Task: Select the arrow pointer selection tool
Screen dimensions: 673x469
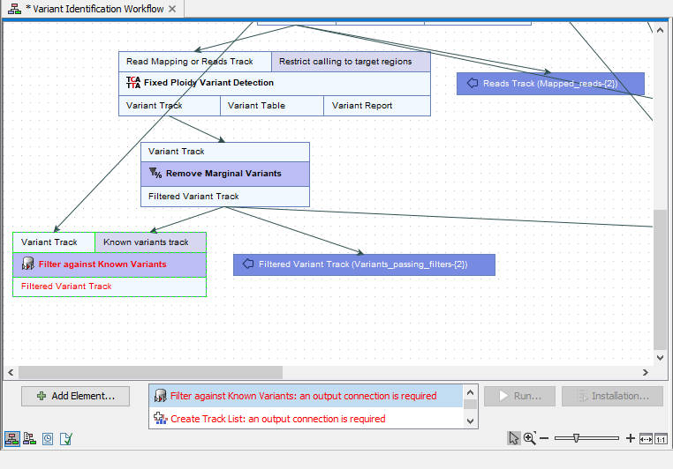Action: pos(514,438)
